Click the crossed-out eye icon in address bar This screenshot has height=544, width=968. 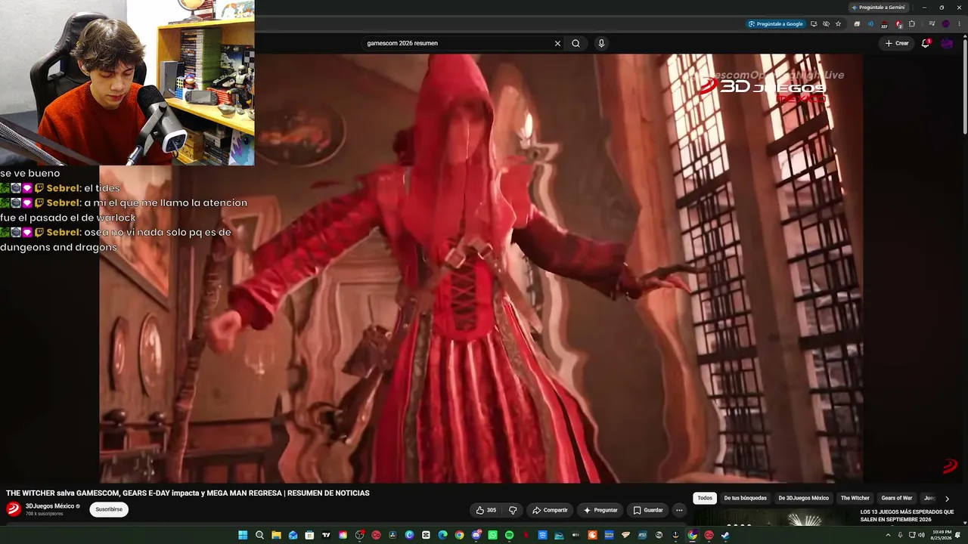826,24
